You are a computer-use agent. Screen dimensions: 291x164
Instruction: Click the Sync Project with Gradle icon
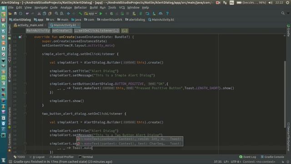point(140,14)
